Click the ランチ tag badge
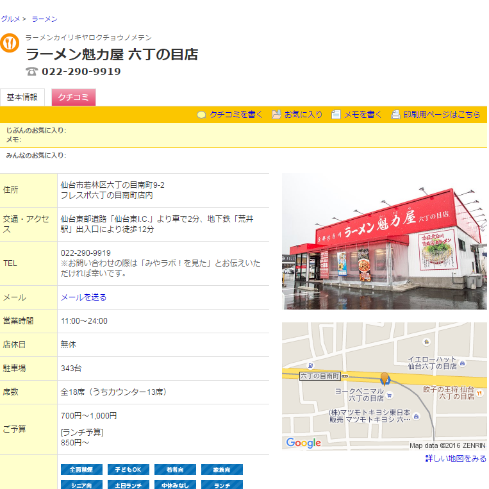This screenshot has width=489, height=489. 222,485
